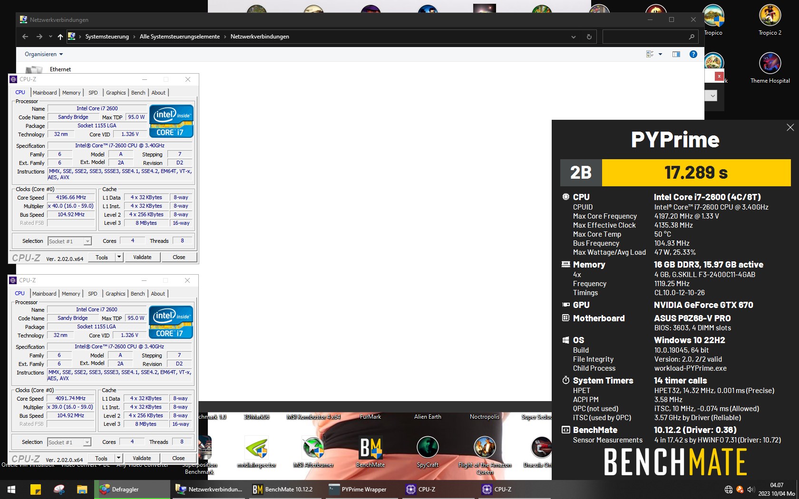Open the MSI Afterburner desktop shortcut

[313, 452]
